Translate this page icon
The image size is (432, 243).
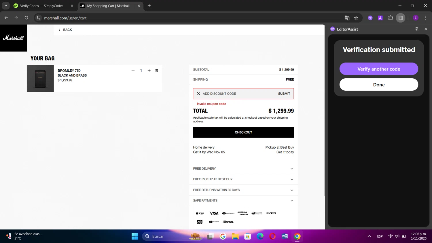click(x=347, y=18)
